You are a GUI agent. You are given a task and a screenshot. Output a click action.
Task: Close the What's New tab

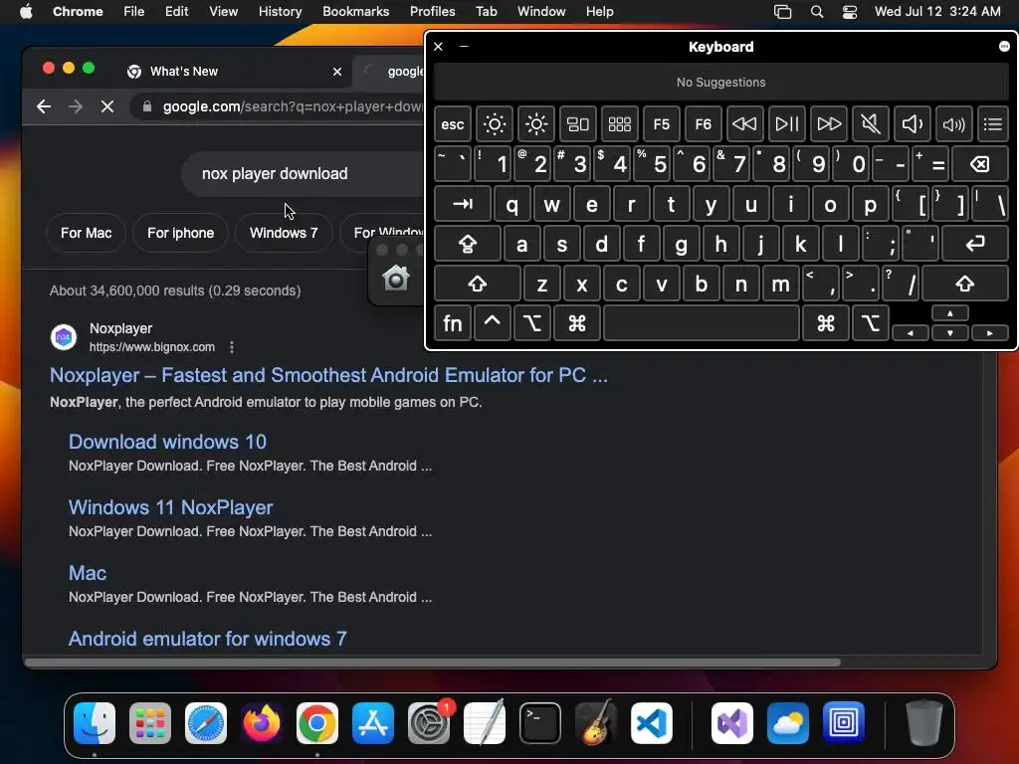click(336, 72)
